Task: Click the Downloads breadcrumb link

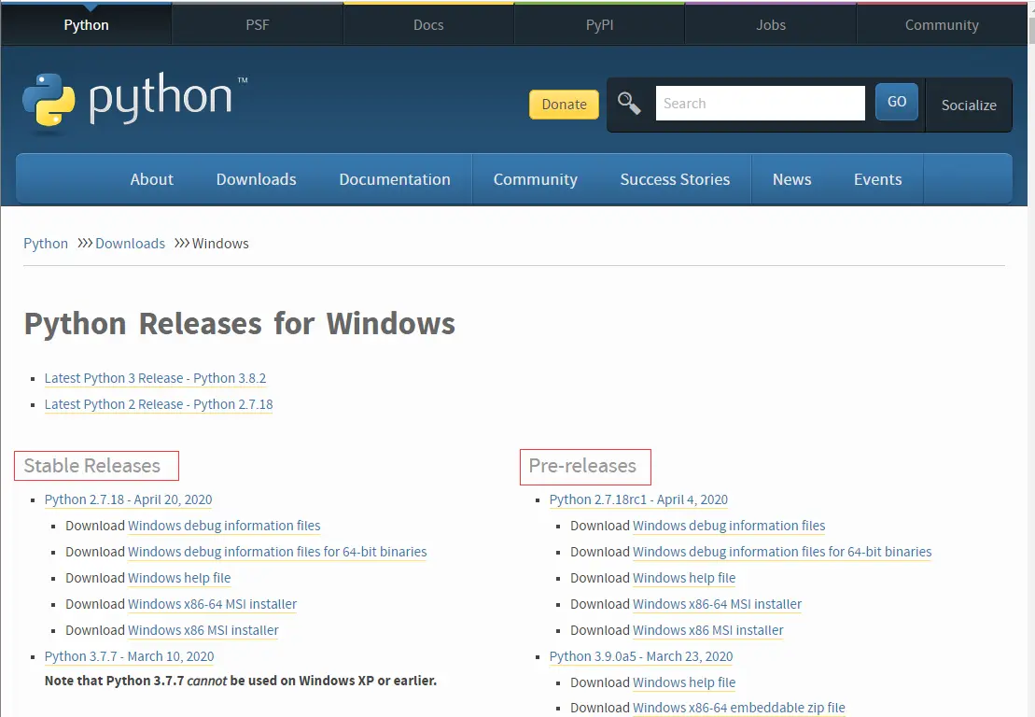Action: coord(130,244)
